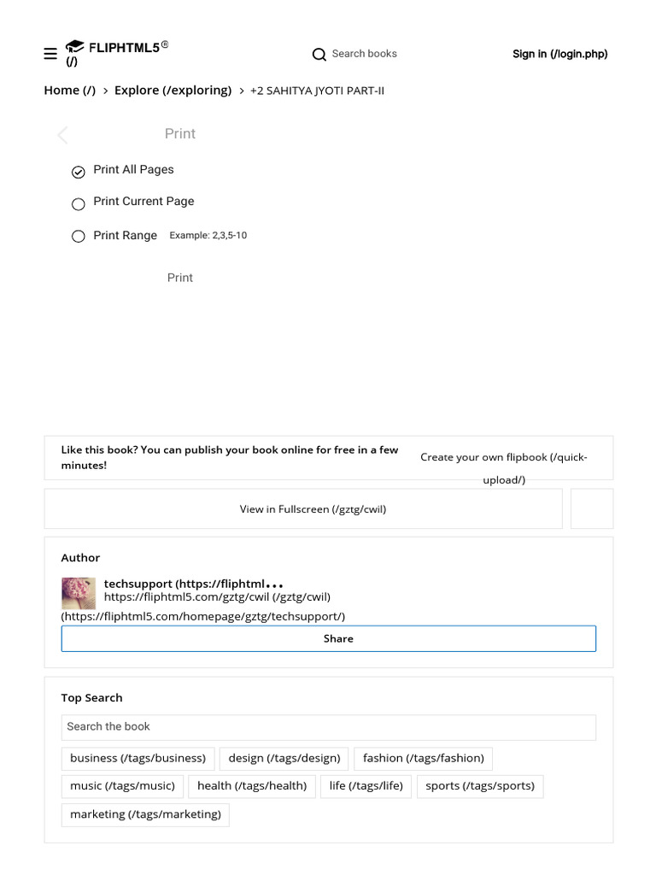656x875 pixels.
Task: Open the fliphtml5.com/gztg/cwil book link
Action: pyautogui.click(x=217, y=597)
